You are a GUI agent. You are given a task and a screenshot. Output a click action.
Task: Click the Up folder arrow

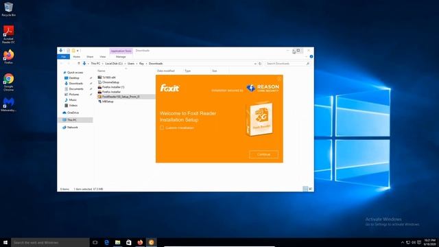79,64
